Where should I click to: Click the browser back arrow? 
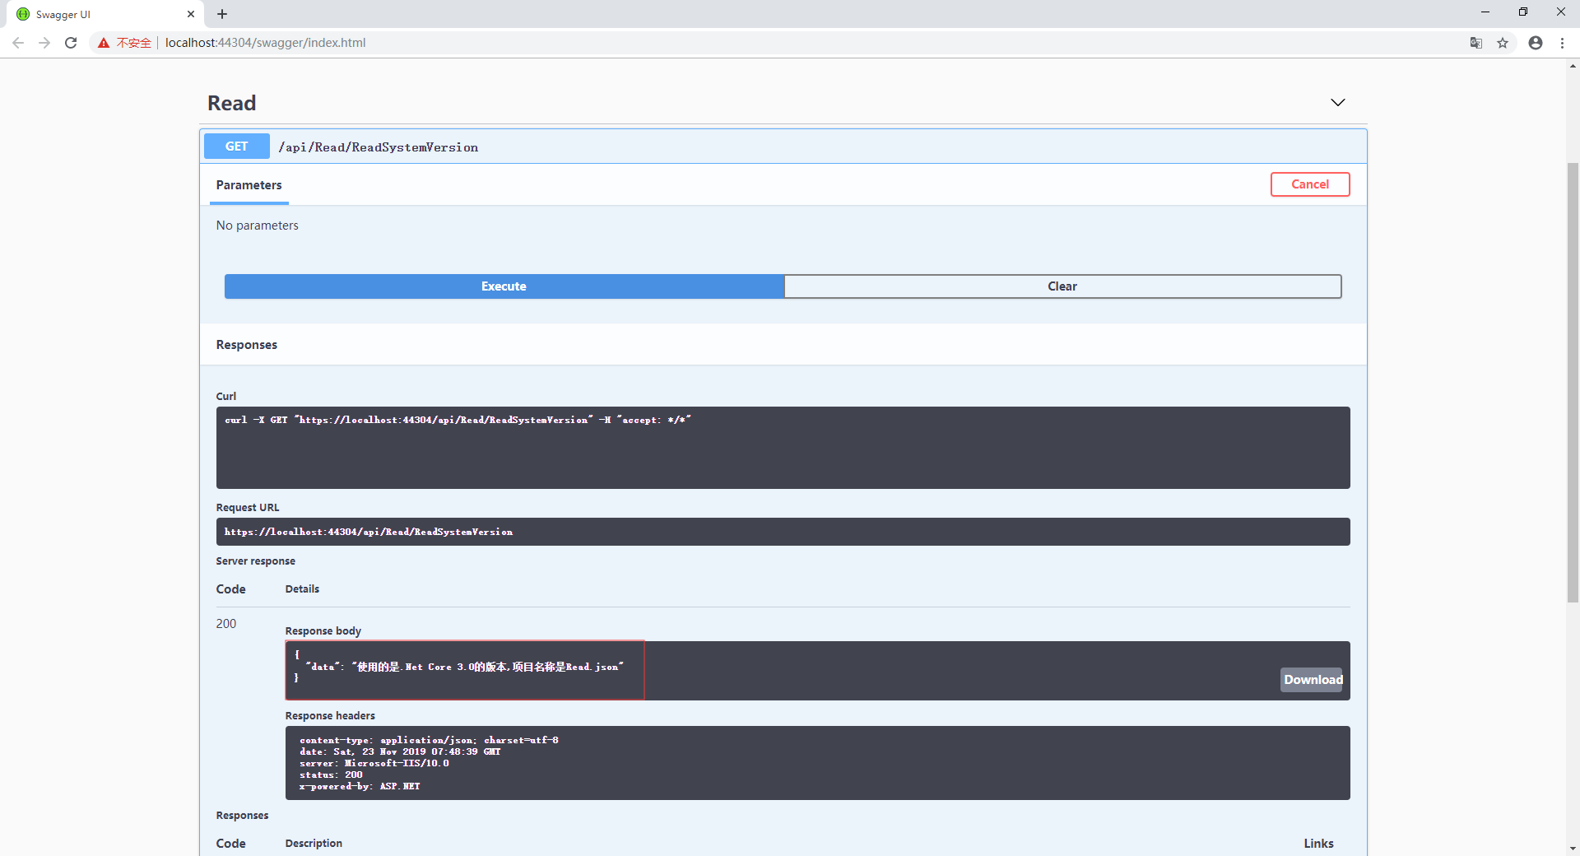(x=18, y=43)
